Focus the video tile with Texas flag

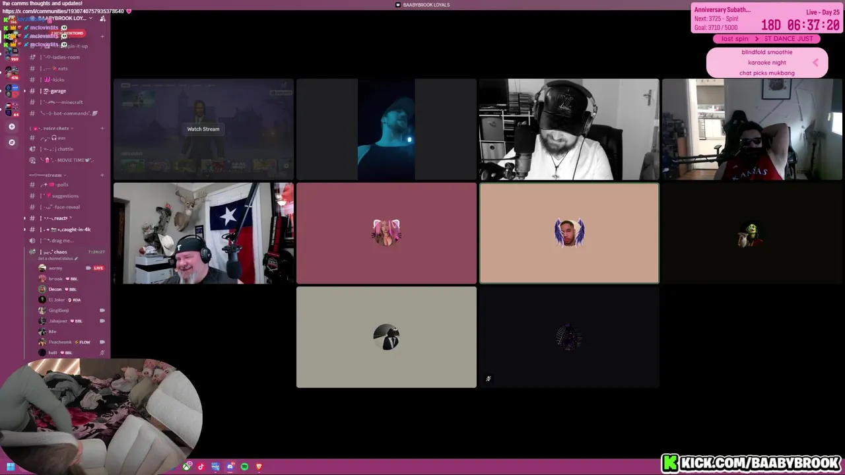(203, 234)
